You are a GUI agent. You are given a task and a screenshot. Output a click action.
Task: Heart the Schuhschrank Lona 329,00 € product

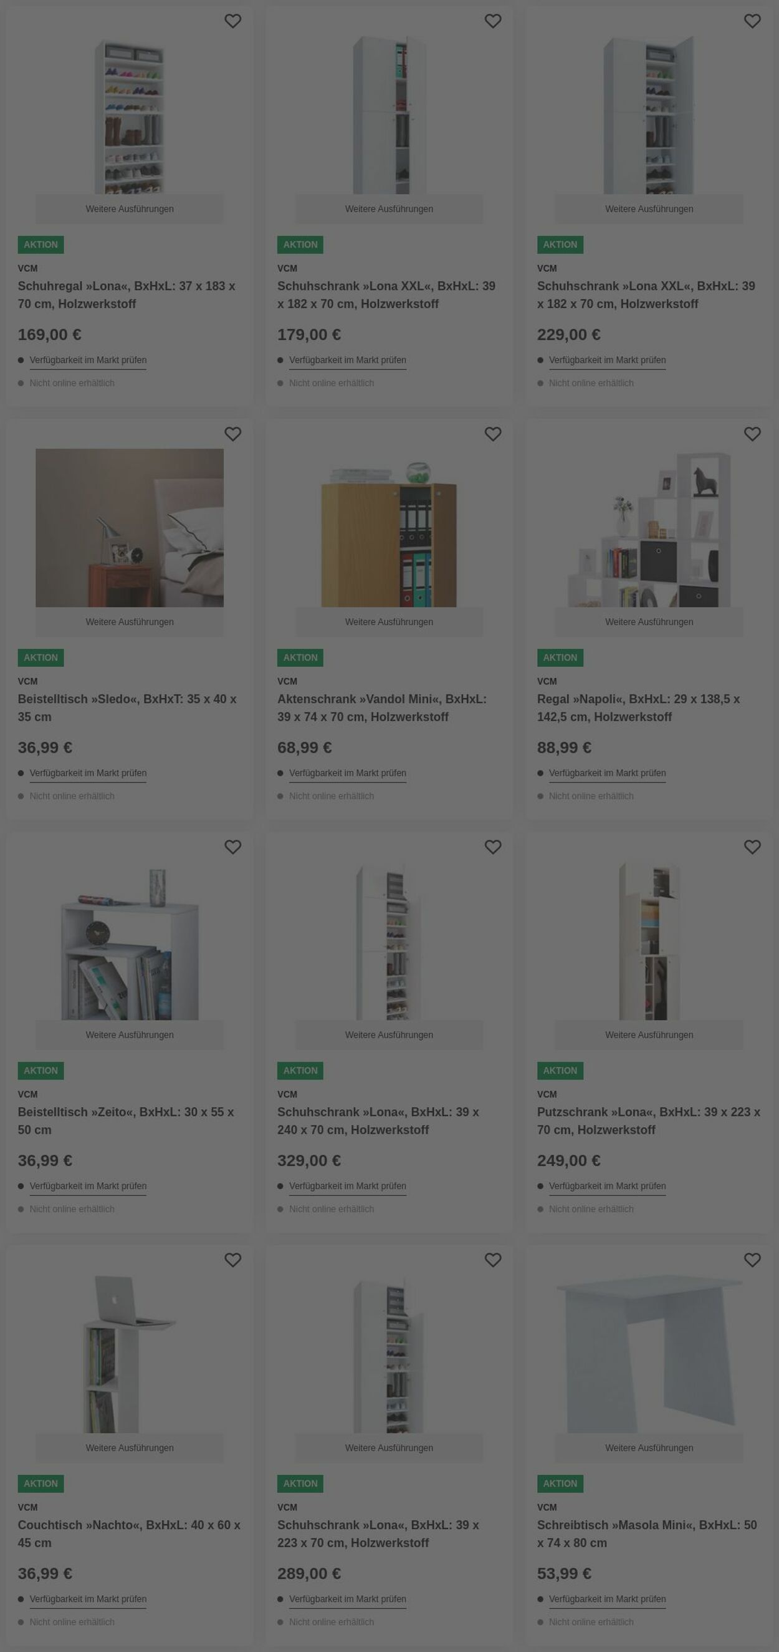493,847
